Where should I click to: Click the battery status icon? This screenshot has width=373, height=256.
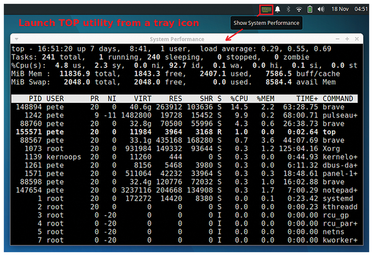(x=310, y=9)
